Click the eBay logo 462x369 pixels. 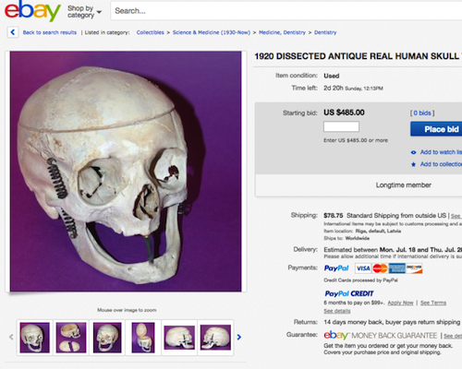[32, 11]
